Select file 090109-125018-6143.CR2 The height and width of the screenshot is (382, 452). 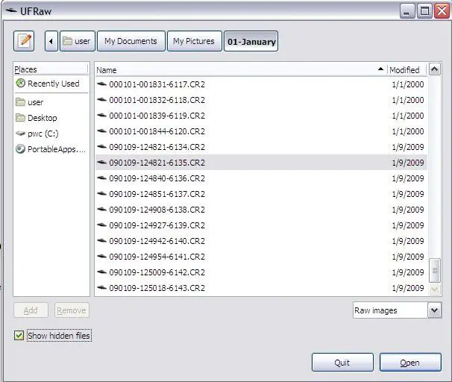(x=261, y=288)
